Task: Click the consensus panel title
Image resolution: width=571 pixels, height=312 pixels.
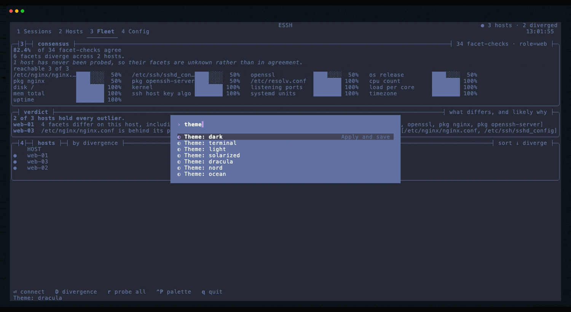Action: coord(53,44)
